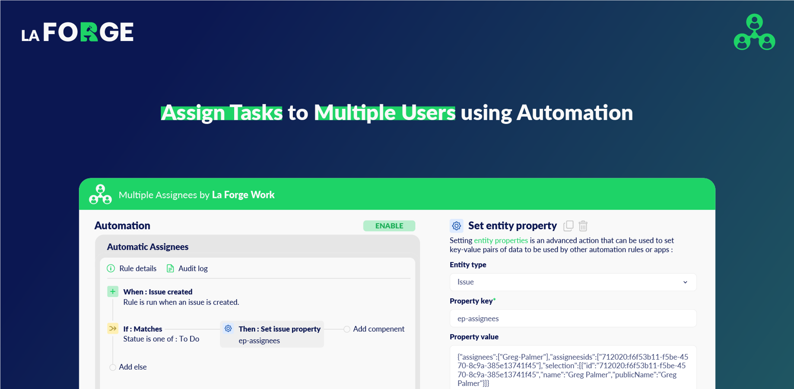Click the blue gear icon on Then: Set issue property

(228, 328)
